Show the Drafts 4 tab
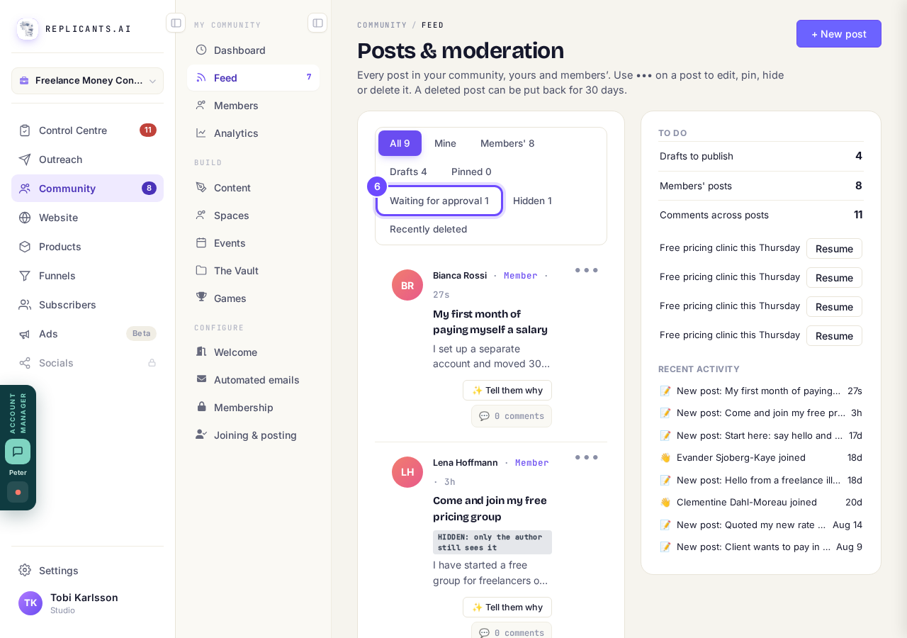This screenshot has width=907, height=638. [408, 172]
